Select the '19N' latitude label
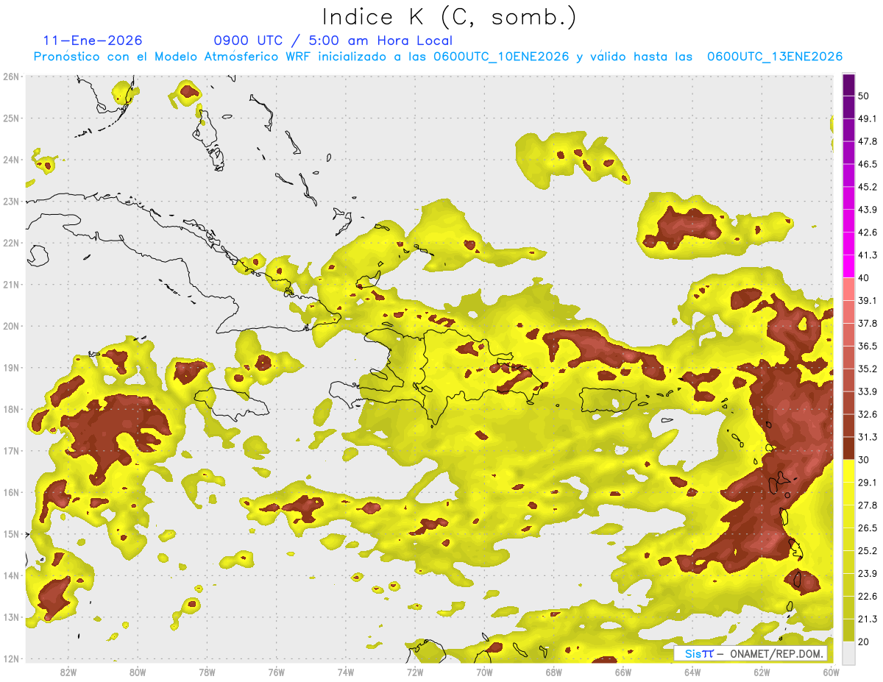This screenshot has width=883, height=682. point(11,368)
